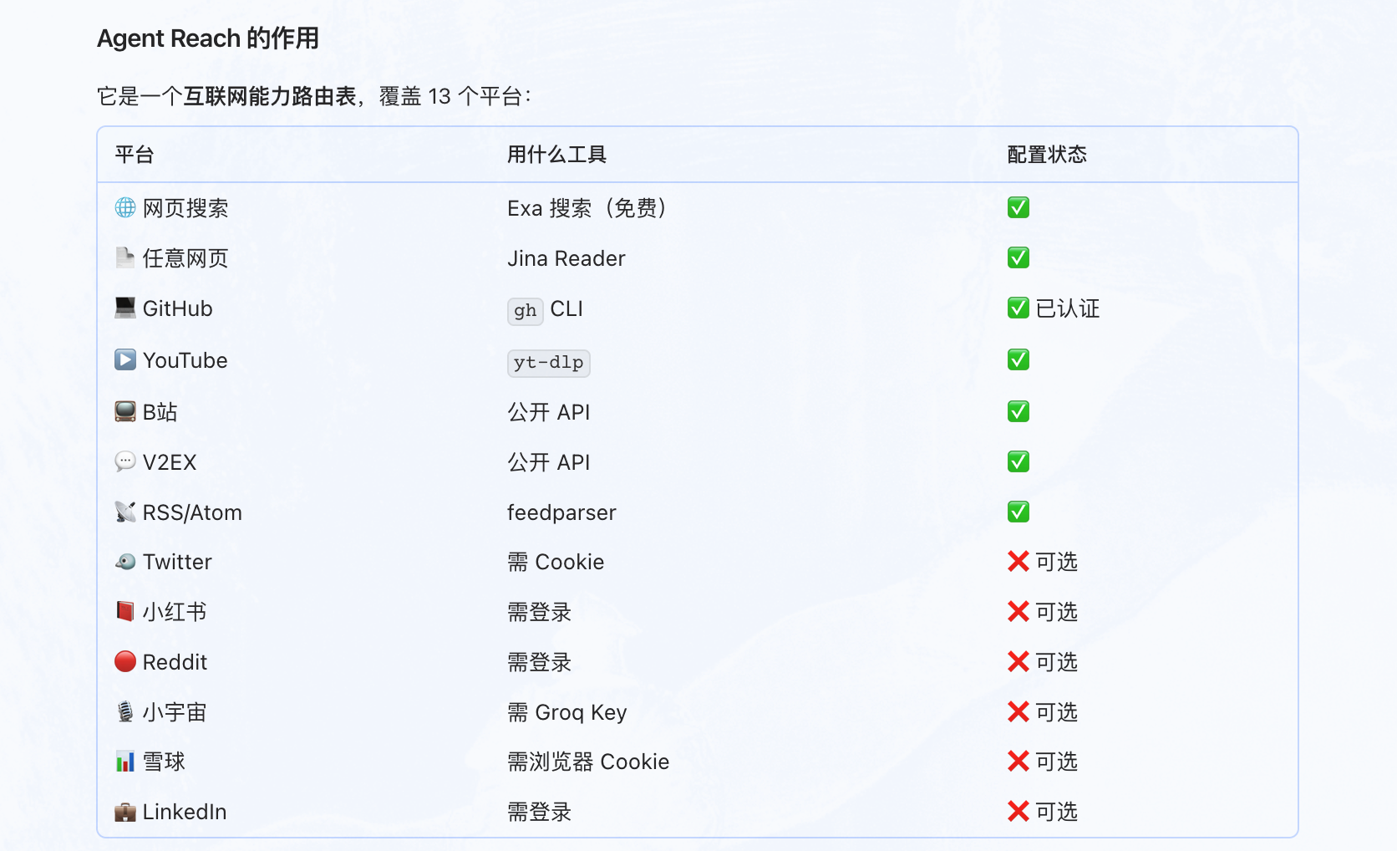The height and width of the screenshot is (851, 1397).
Task: Click the 小红书 platform name
Action: coord(175,612)
